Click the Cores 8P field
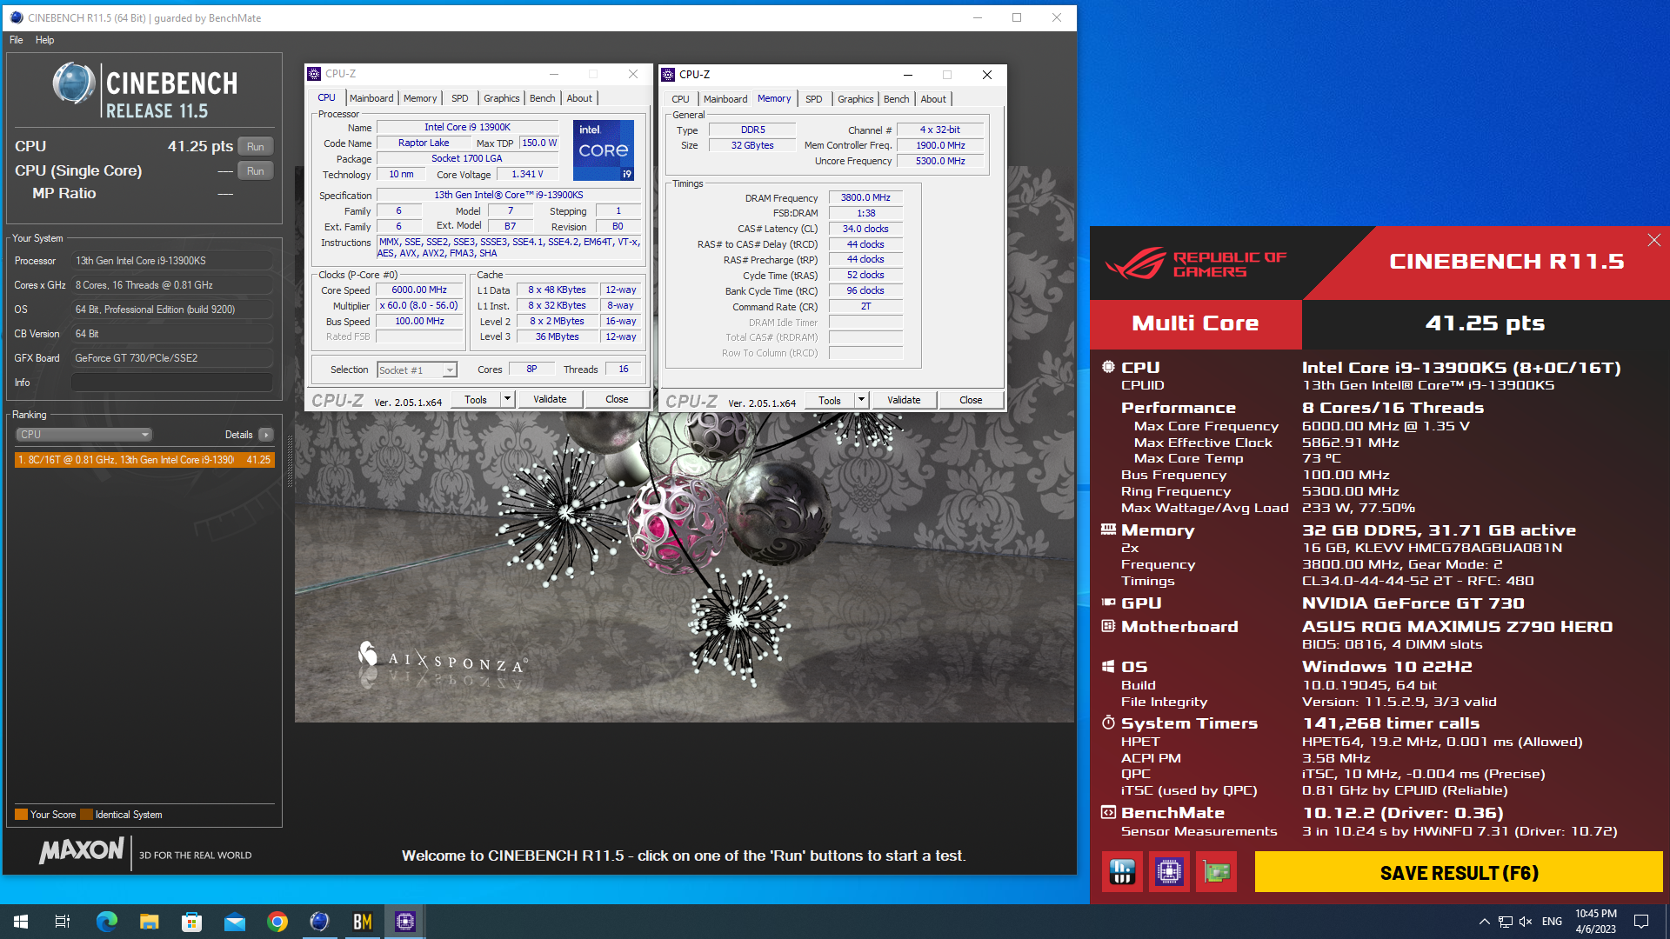1670x939 pixels. coord(531,369)
